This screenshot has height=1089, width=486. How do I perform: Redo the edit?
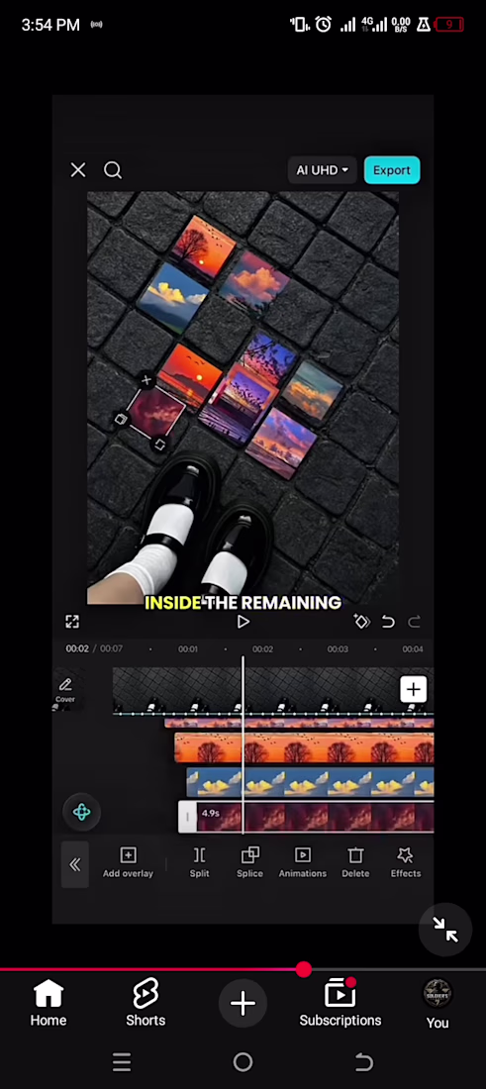[414, 623]
